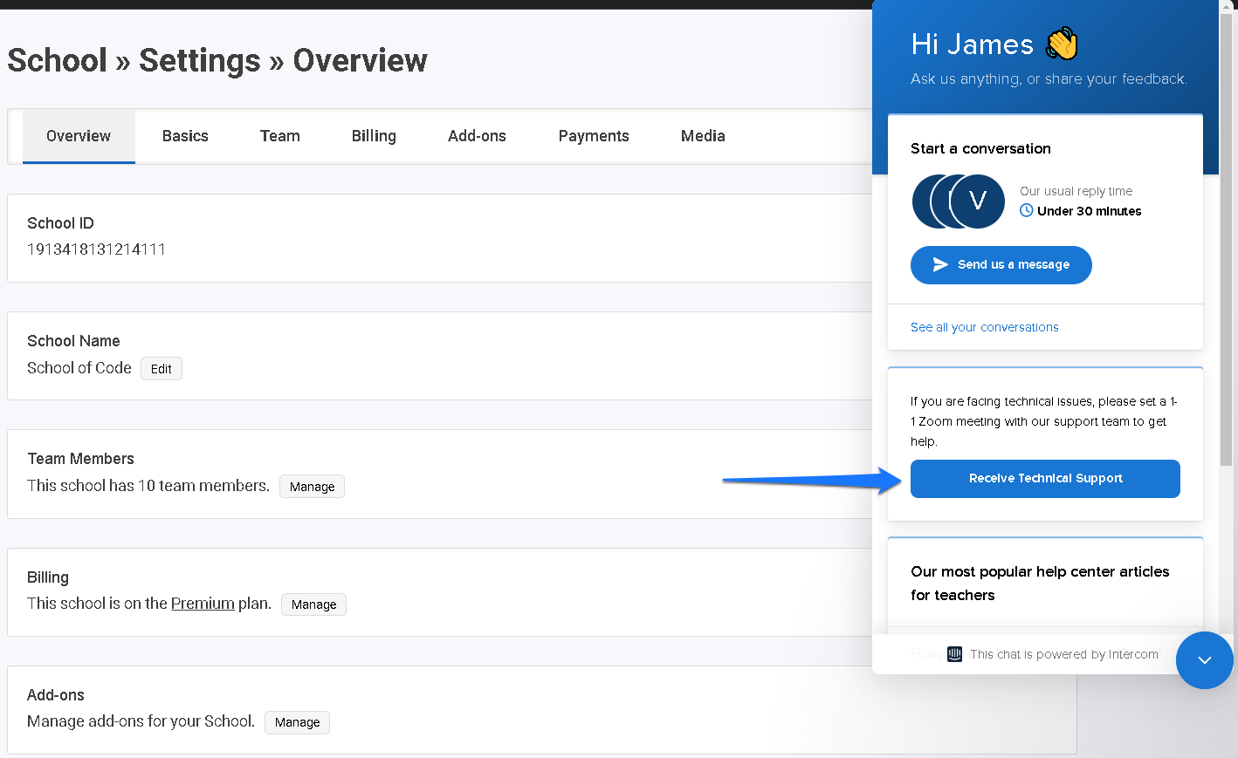Manage the team members

(312, 487)
